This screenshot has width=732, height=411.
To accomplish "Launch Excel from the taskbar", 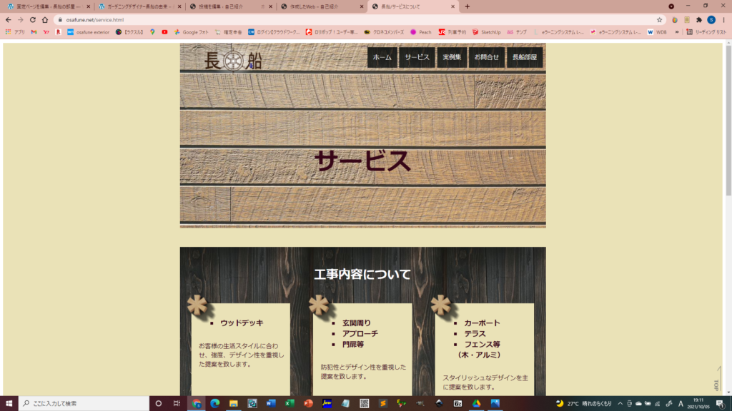I will [290, 403].
